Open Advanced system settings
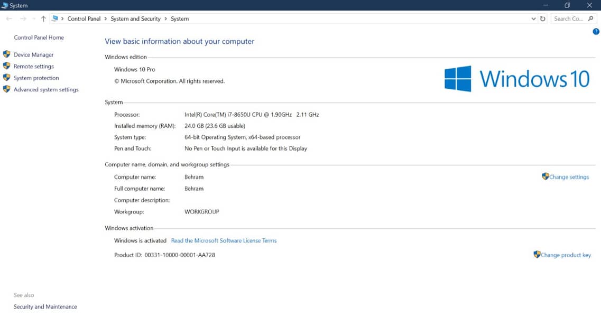 (46, 89)
